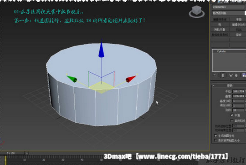Click the Make Unique icon under stack
This screenshot has height=165, width=246.
[231, 75]
